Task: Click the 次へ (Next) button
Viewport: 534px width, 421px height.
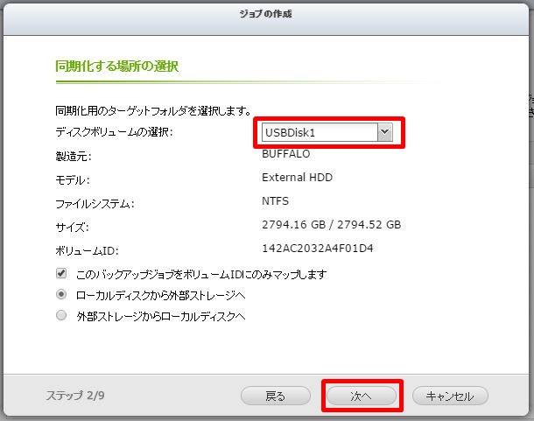Action: click(362, 396)
